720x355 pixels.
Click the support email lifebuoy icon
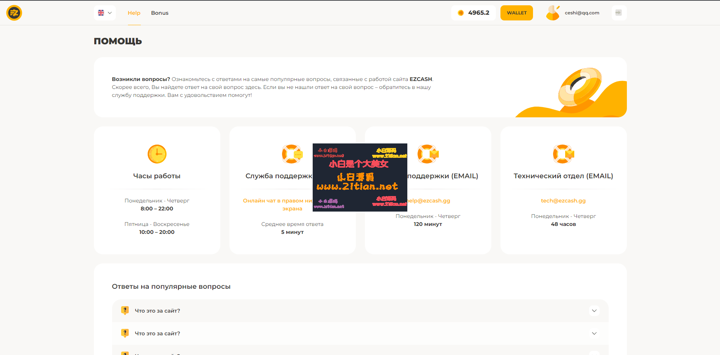(427, 154)
